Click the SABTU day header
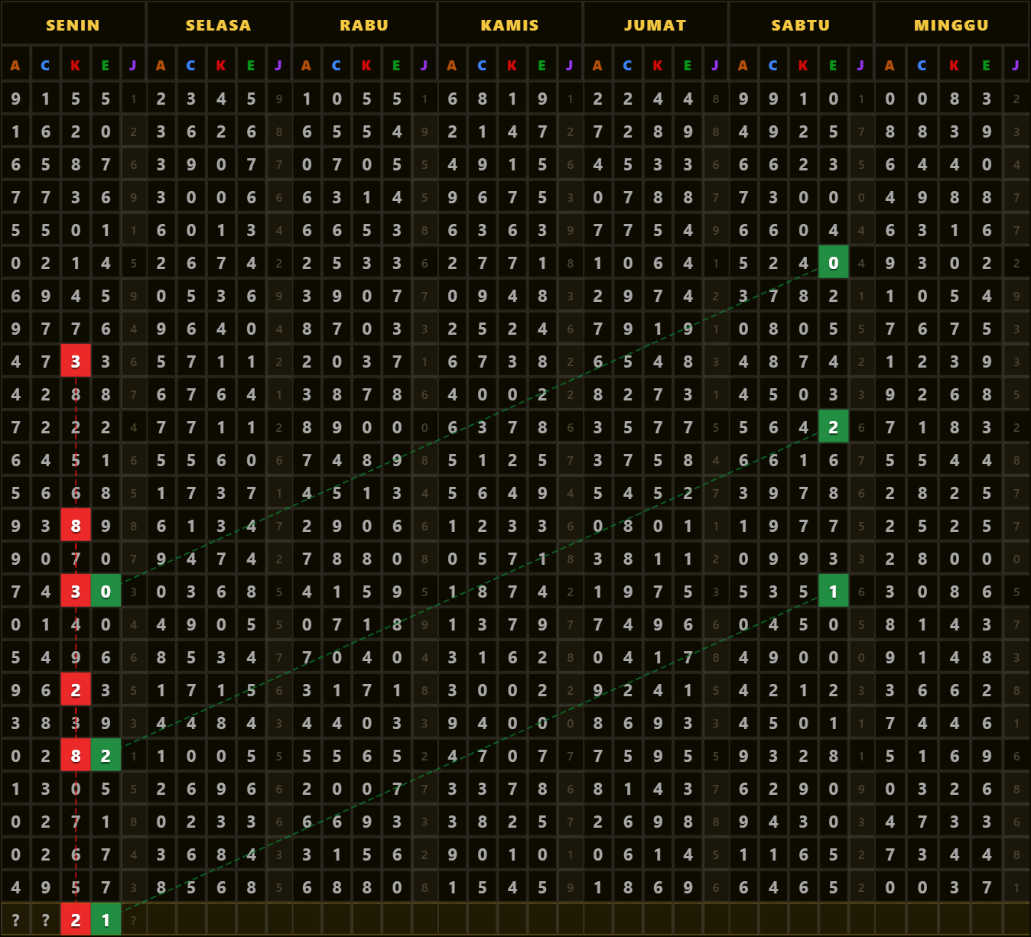Image resolution: width=1031 pixels, height=937 pixels. pyautogui.click(x=801, y=24)
